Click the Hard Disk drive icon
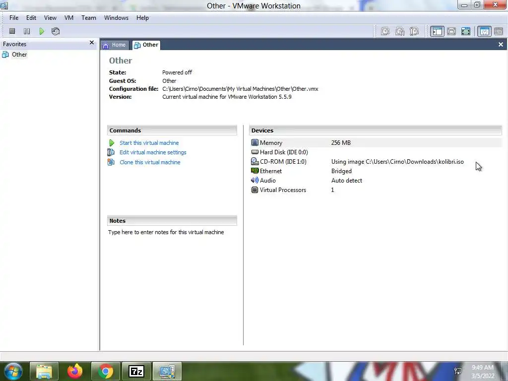The height and width of the screenshot is (381, 508). click(255, 152)
